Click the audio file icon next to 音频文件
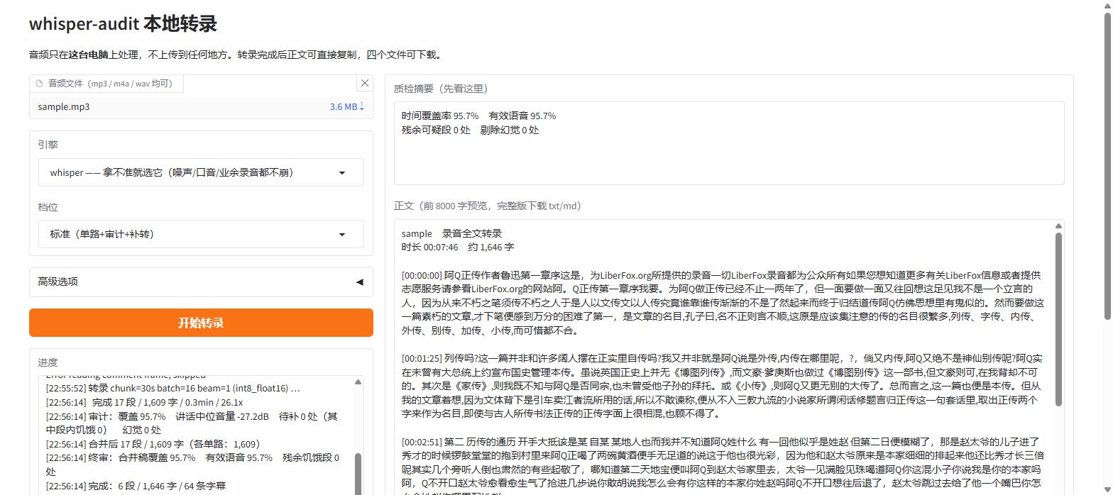Screen dimensions: 1113x495 pyautogui.click(x=40, y=83)
